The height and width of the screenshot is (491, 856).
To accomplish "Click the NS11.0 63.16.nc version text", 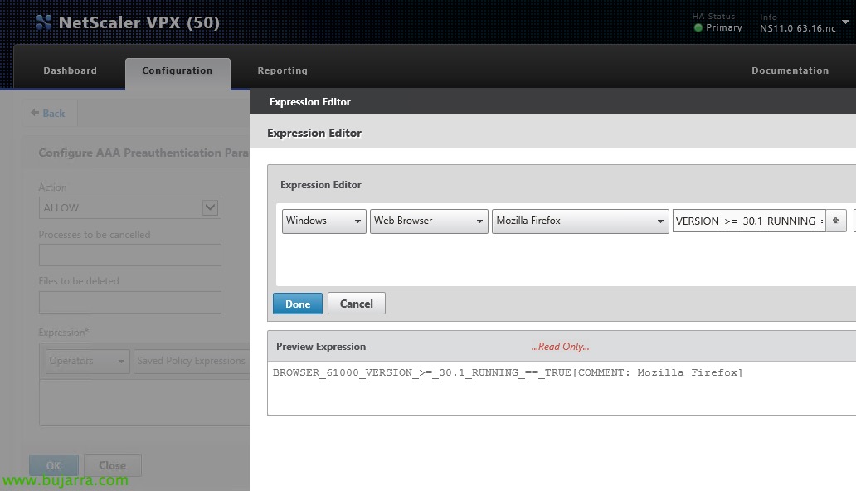I will tap(798, 28).
